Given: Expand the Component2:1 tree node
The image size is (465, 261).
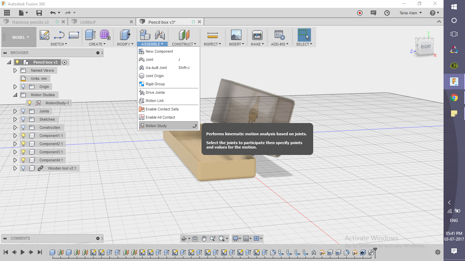Looking at the screenshot, I should [x=15, y=144].
